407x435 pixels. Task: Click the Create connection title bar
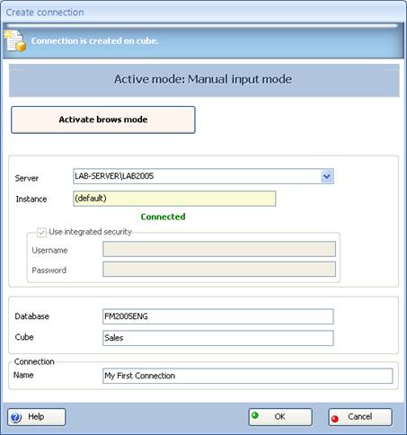pos(203,12)
